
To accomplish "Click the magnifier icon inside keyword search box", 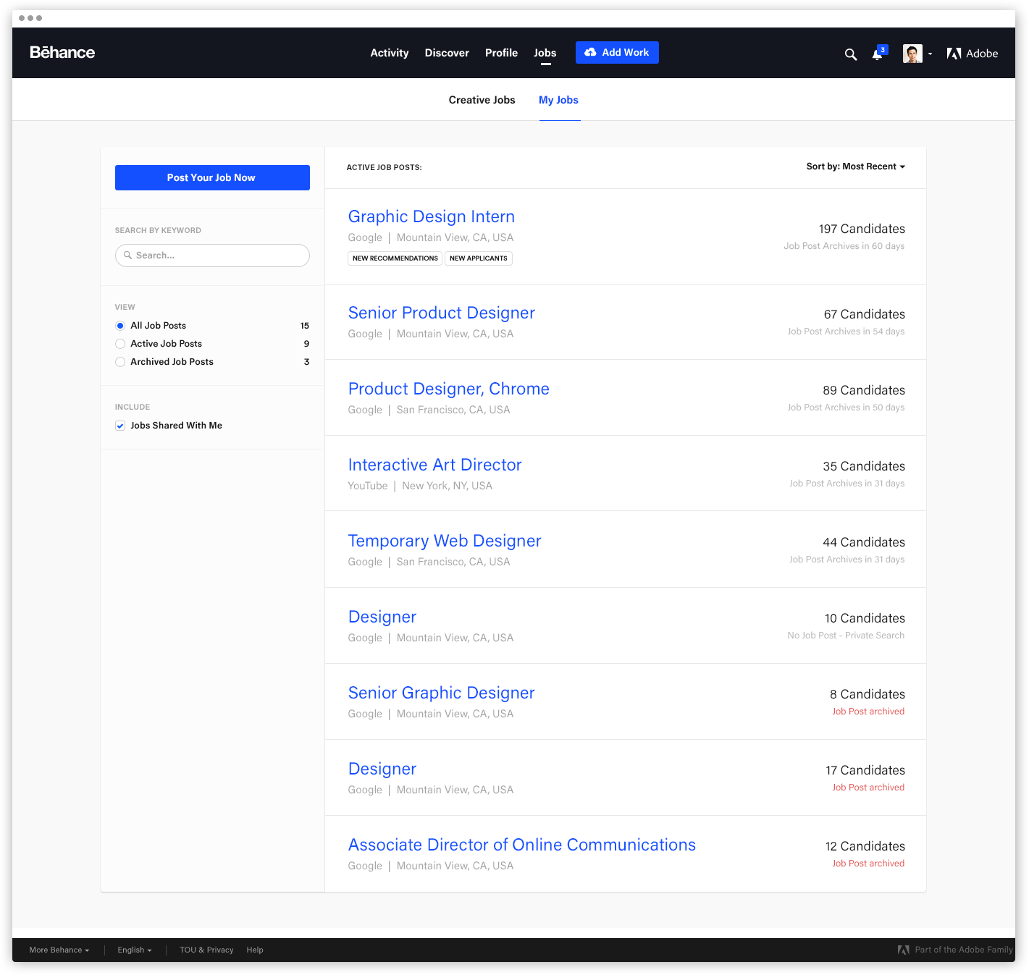I will click(127, 256).
